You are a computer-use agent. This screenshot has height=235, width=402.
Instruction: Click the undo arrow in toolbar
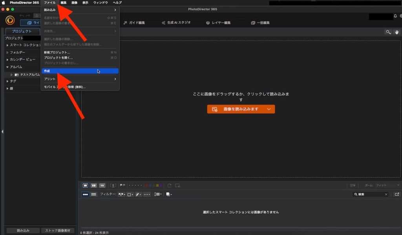[22, 16]
